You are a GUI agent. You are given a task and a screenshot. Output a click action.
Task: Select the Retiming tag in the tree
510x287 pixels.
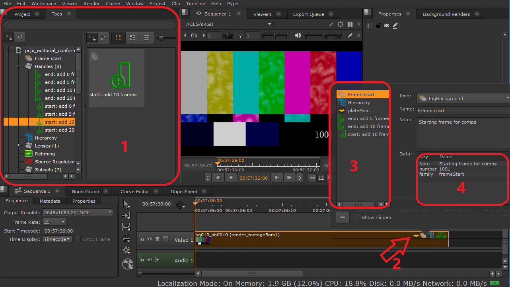(45, 154)
